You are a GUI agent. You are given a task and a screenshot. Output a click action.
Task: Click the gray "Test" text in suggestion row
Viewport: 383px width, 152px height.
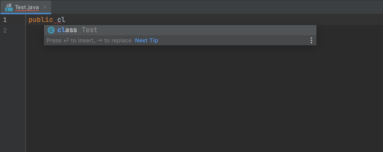coord(90,30)
